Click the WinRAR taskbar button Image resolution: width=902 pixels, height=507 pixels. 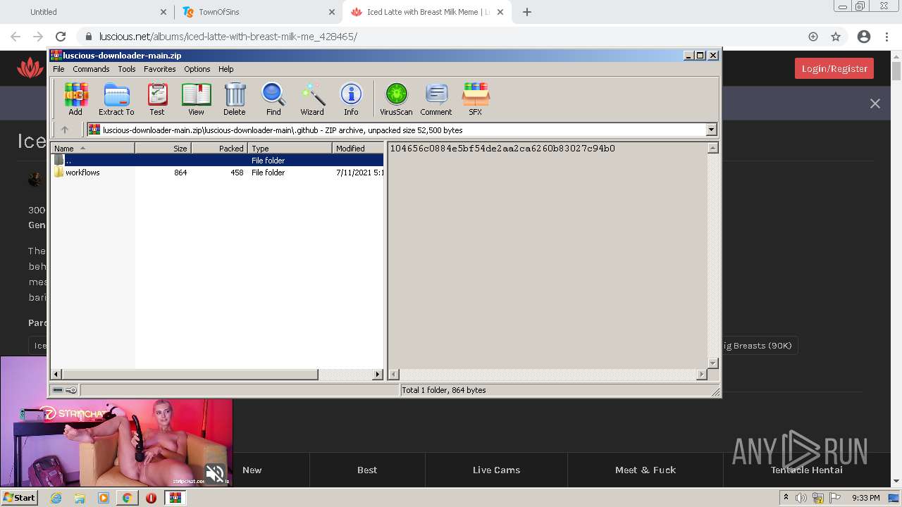(x=175, y=498)
